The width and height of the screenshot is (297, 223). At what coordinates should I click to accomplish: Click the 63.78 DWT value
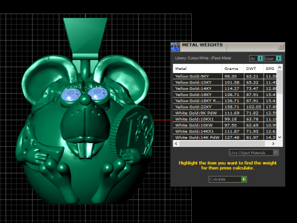[252, 119]
